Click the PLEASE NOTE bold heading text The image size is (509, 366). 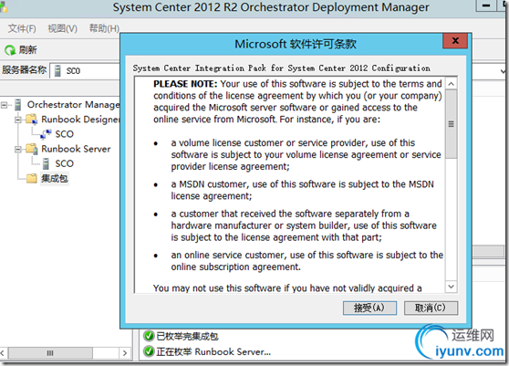point(185,84)
